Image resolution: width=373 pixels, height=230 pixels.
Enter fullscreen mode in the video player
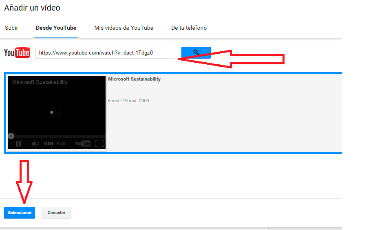(99, 144)
